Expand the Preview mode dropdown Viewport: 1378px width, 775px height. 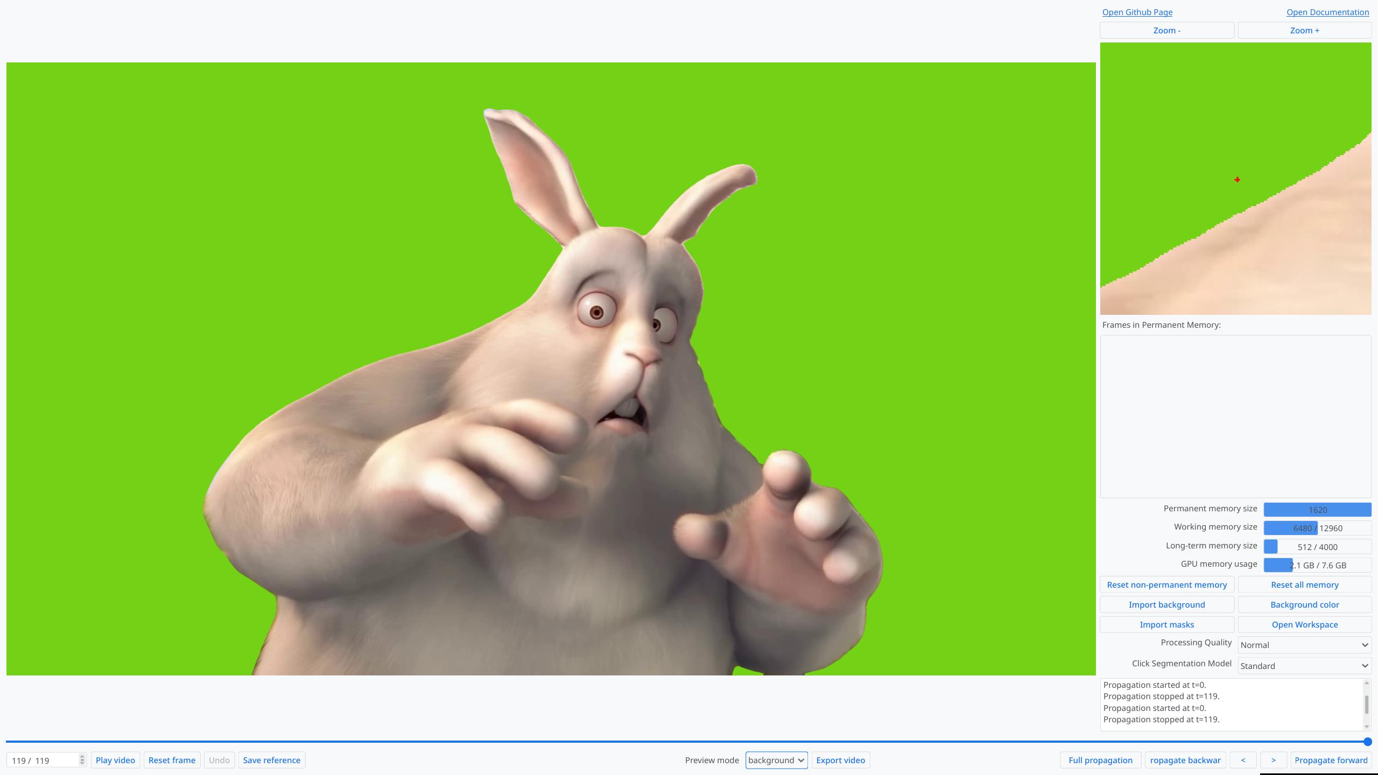click(x=776, y=760)
